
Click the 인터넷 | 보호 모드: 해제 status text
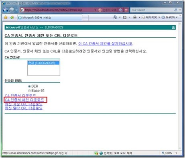(118, 153)
